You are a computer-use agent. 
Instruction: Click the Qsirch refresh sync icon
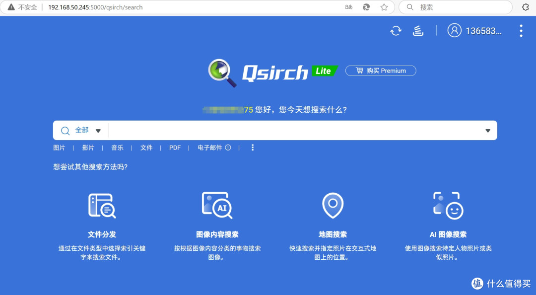click(x=396, y=31)
